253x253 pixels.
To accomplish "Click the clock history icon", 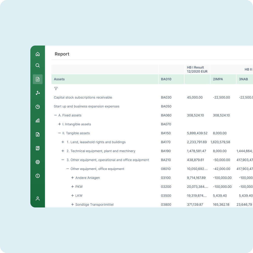I will click(38, 107).
